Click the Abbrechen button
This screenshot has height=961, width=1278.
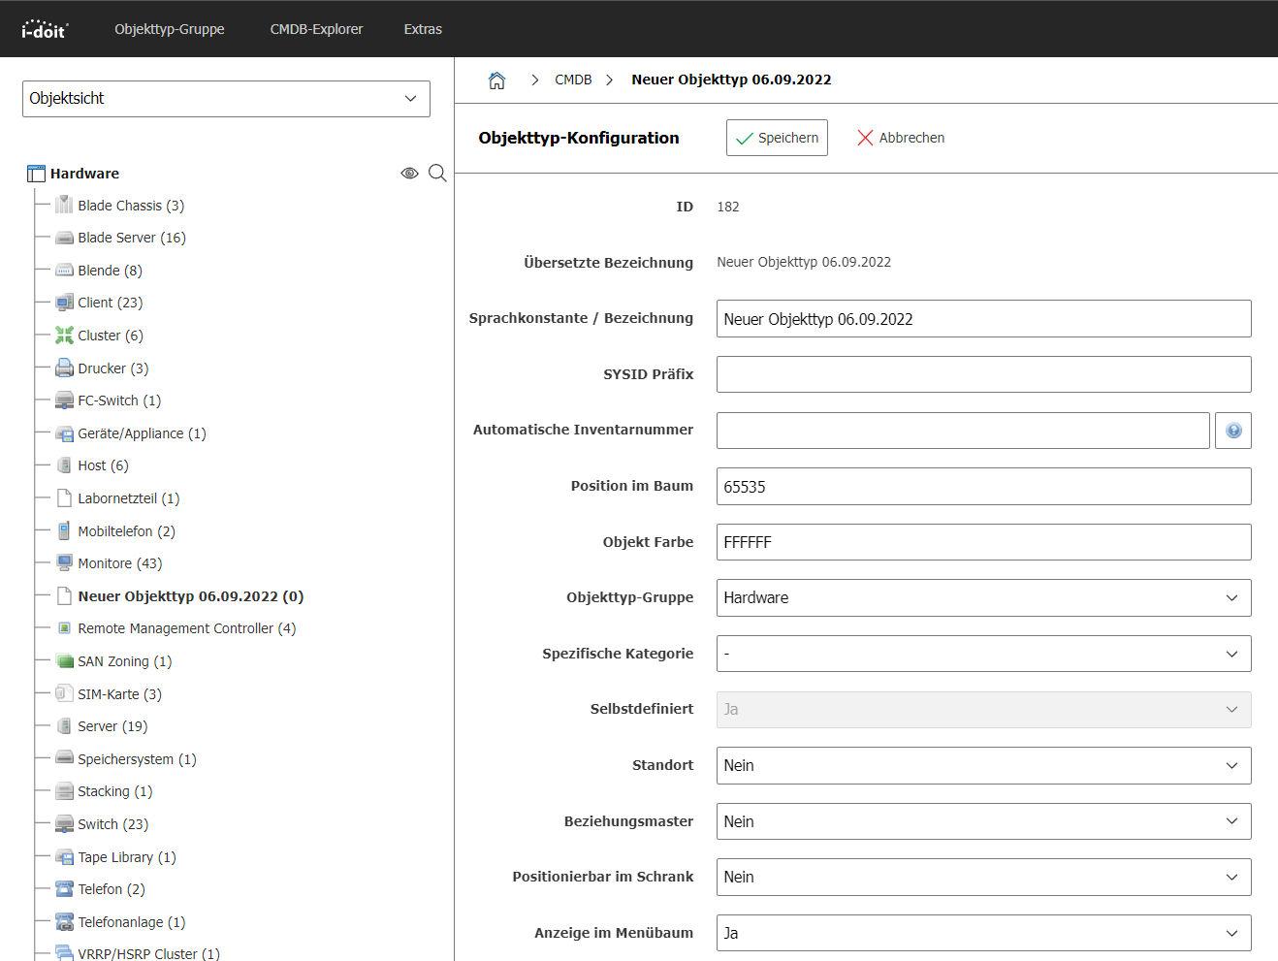[x=901, y=138]
